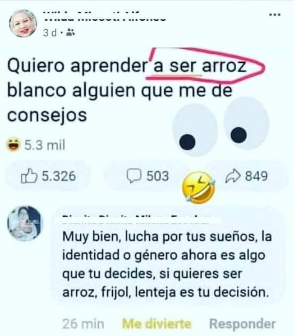Click the googly eyes sticker
Viewport: 294px width, 336px height.
[221, 127]
